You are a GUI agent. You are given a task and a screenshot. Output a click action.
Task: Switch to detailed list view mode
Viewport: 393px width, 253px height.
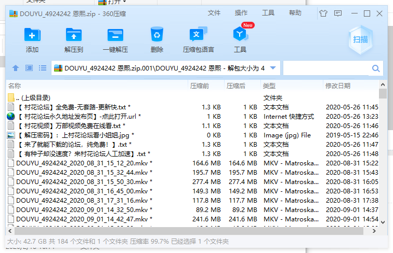(43, 68)
